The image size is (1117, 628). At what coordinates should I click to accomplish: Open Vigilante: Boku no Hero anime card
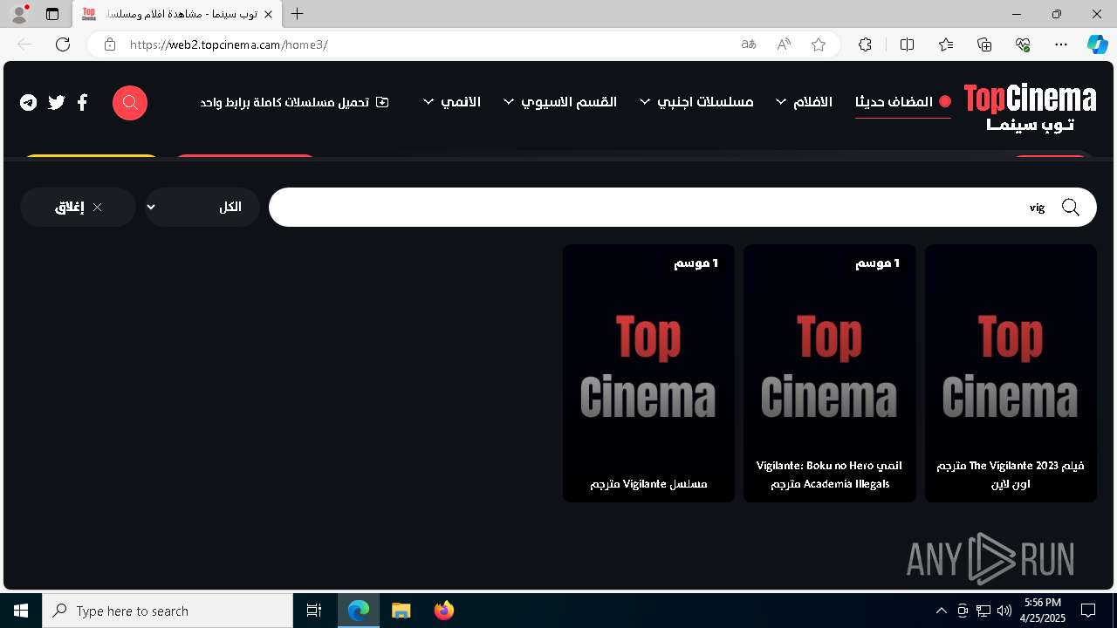[x=829, y=373]
